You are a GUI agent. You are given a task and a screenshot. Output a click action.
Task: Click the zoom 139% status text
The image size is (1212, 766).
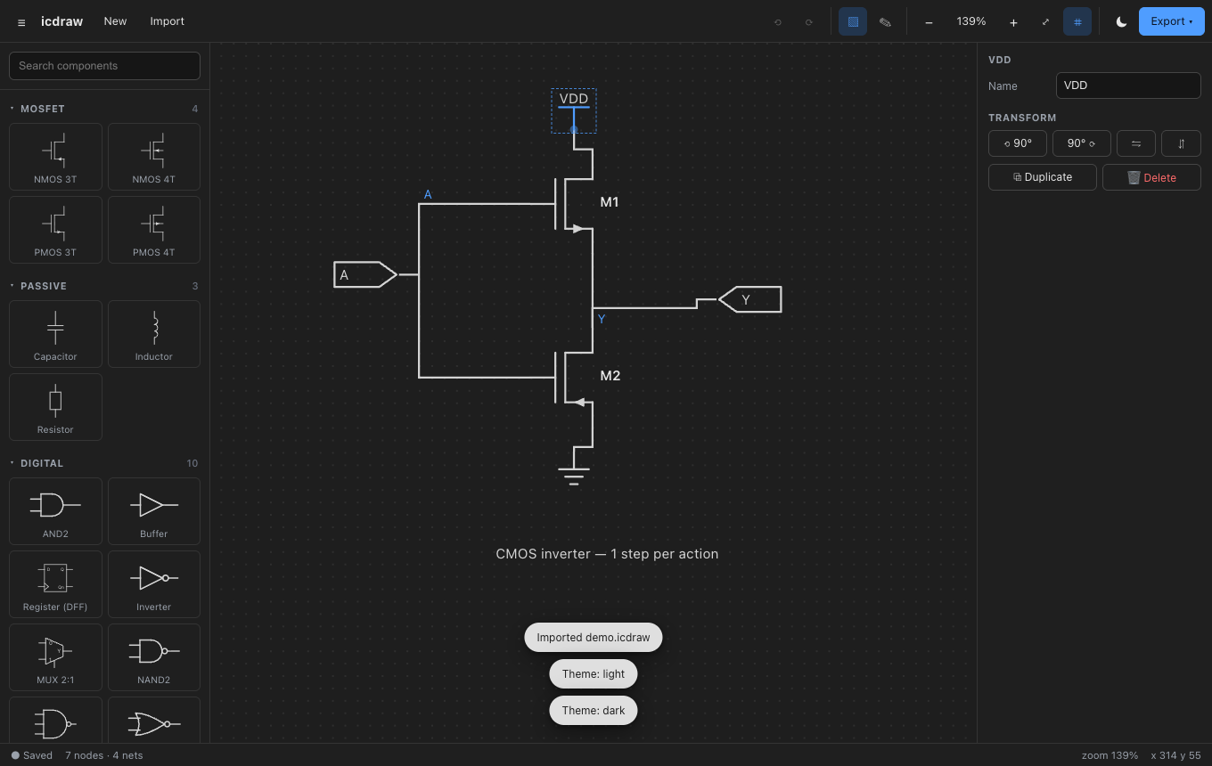coord(1110,755)
